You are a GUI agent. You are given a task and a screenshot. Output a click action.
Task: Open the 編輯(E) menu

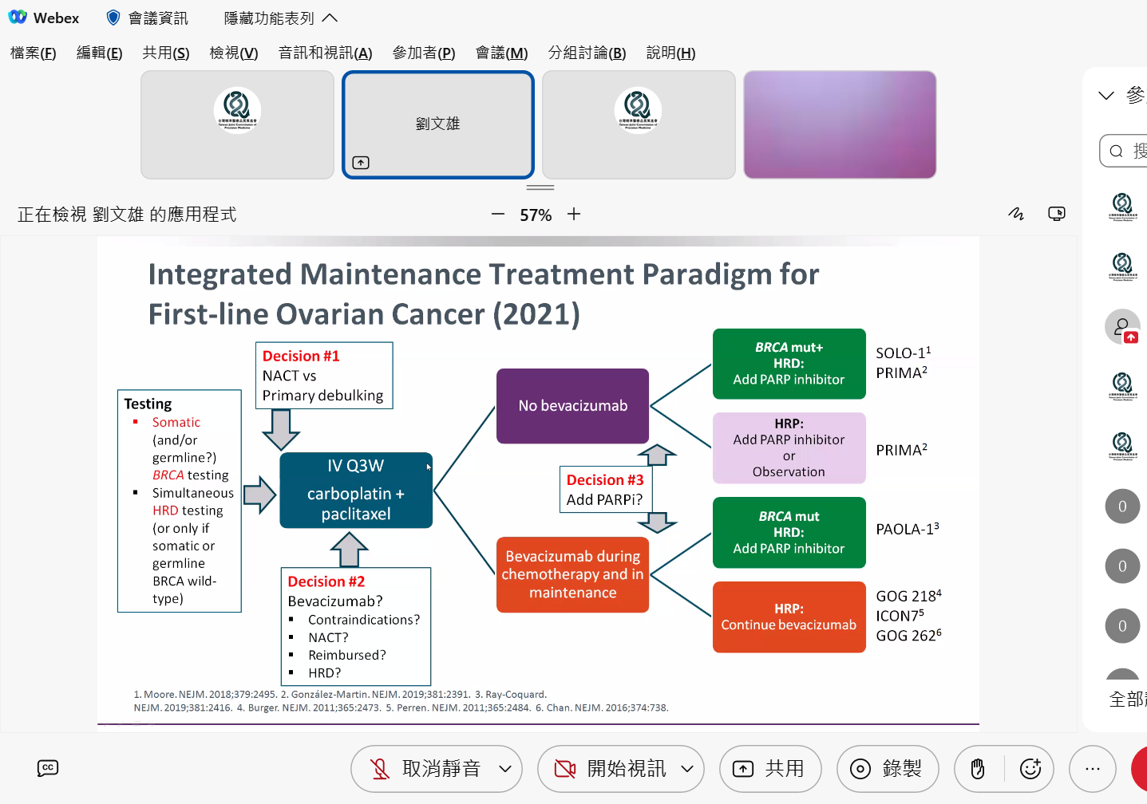coord(100,53)
